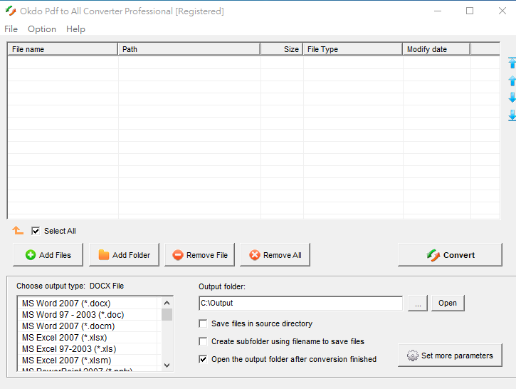The width and height of the screenshot is (516, 389).
Task: Start conversion with the Convert button
Action: 450,255
